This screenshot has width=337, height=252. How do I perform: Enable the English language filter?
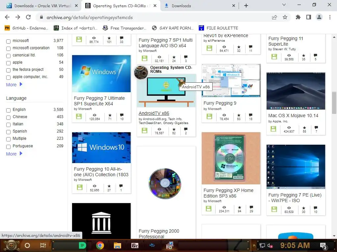(x=8, y=110)
